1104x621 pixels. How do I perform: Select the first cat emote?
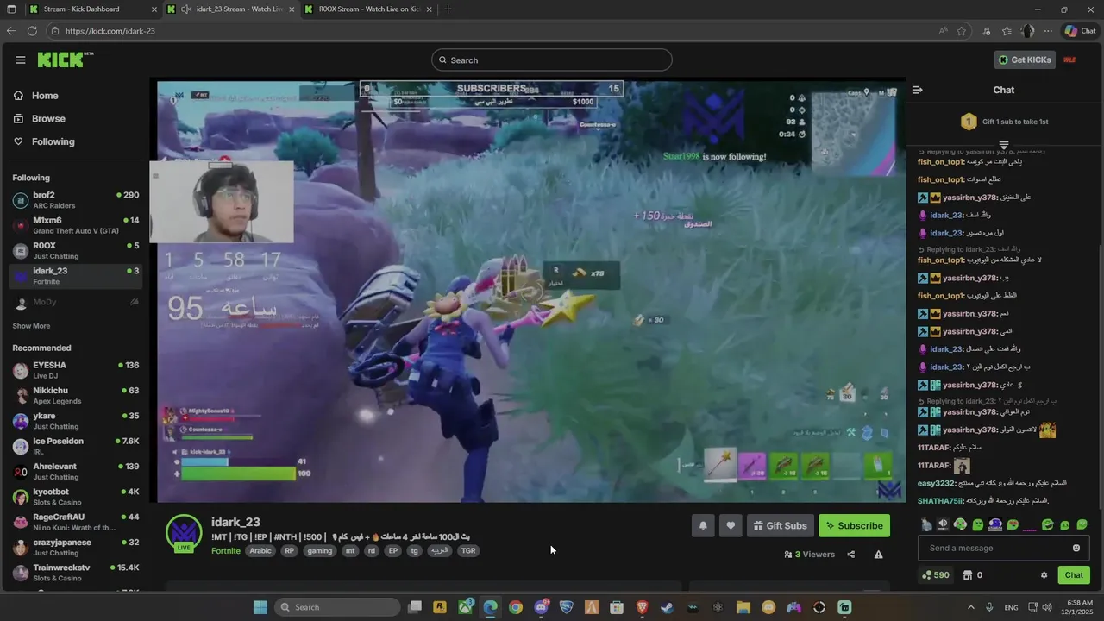click(926, 524)
